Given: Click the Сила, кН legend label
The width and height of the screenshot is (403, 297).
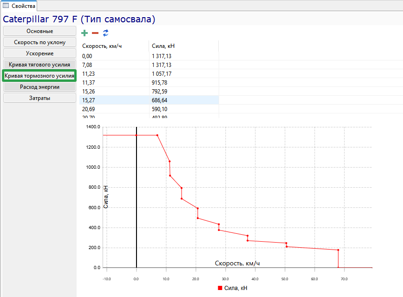Looking at the screenshot, I should tap(236, 288).
